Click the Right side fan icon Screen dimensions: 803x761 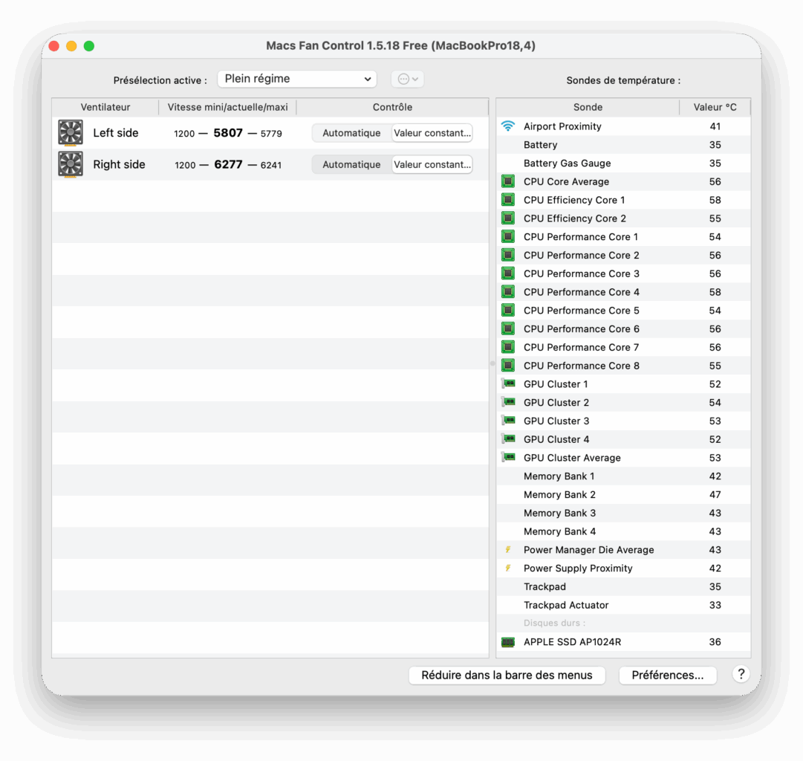tap(70, 164)
